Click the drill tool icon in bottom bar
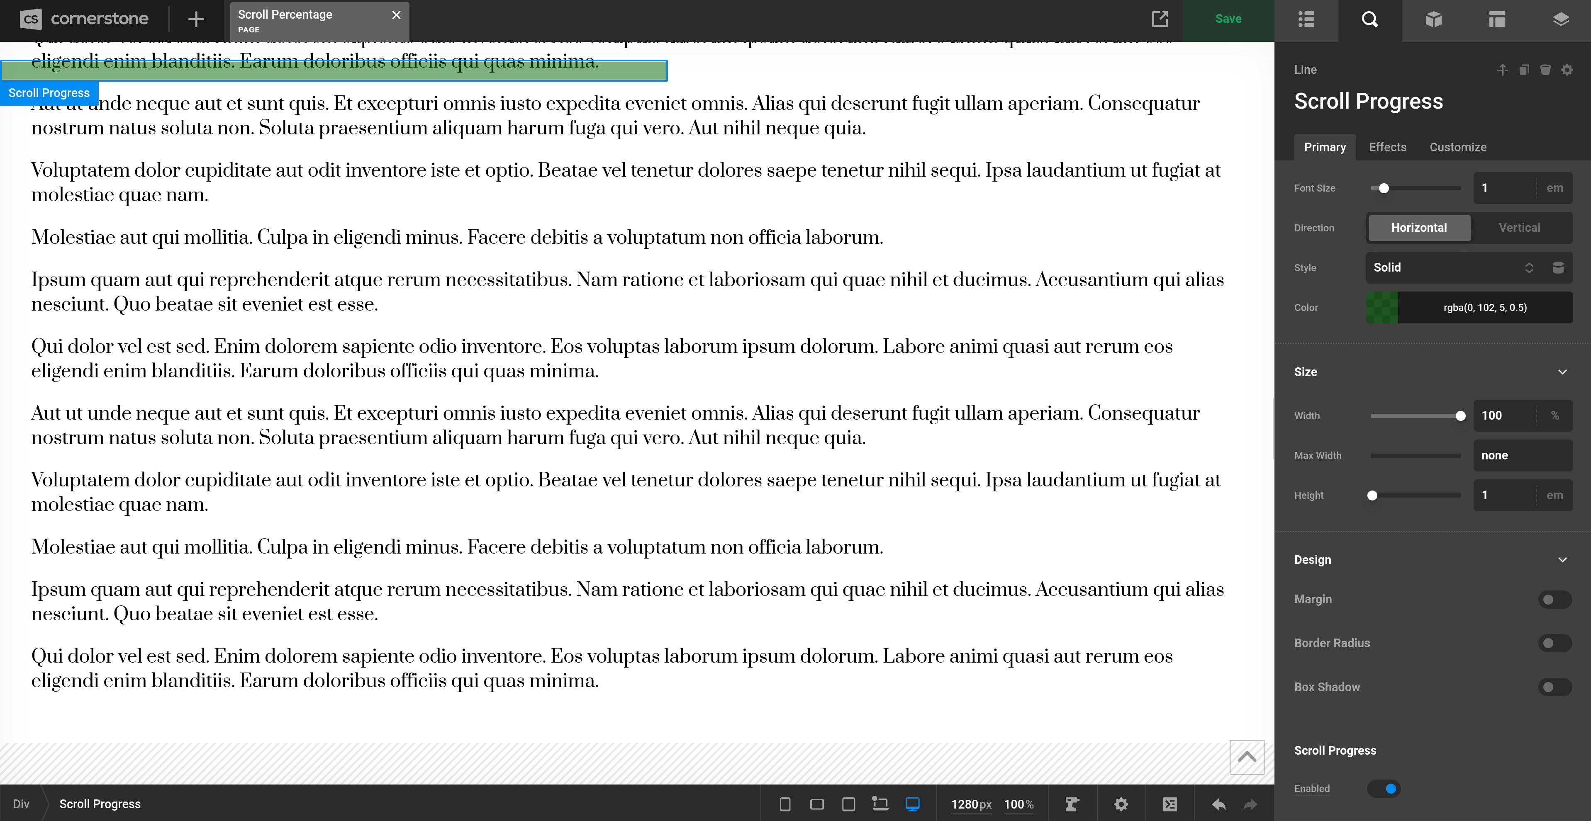 point(1072,804)
